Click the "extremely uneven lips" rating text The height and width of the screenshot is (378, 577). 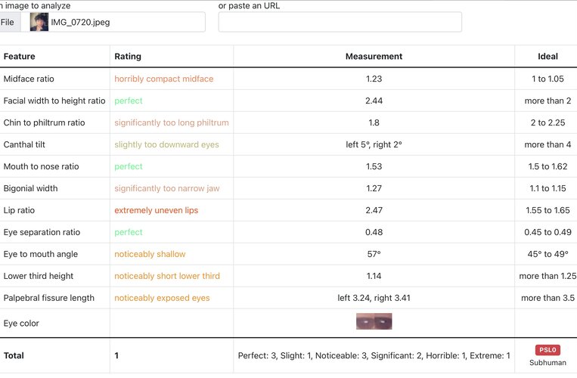coord(157,210)
